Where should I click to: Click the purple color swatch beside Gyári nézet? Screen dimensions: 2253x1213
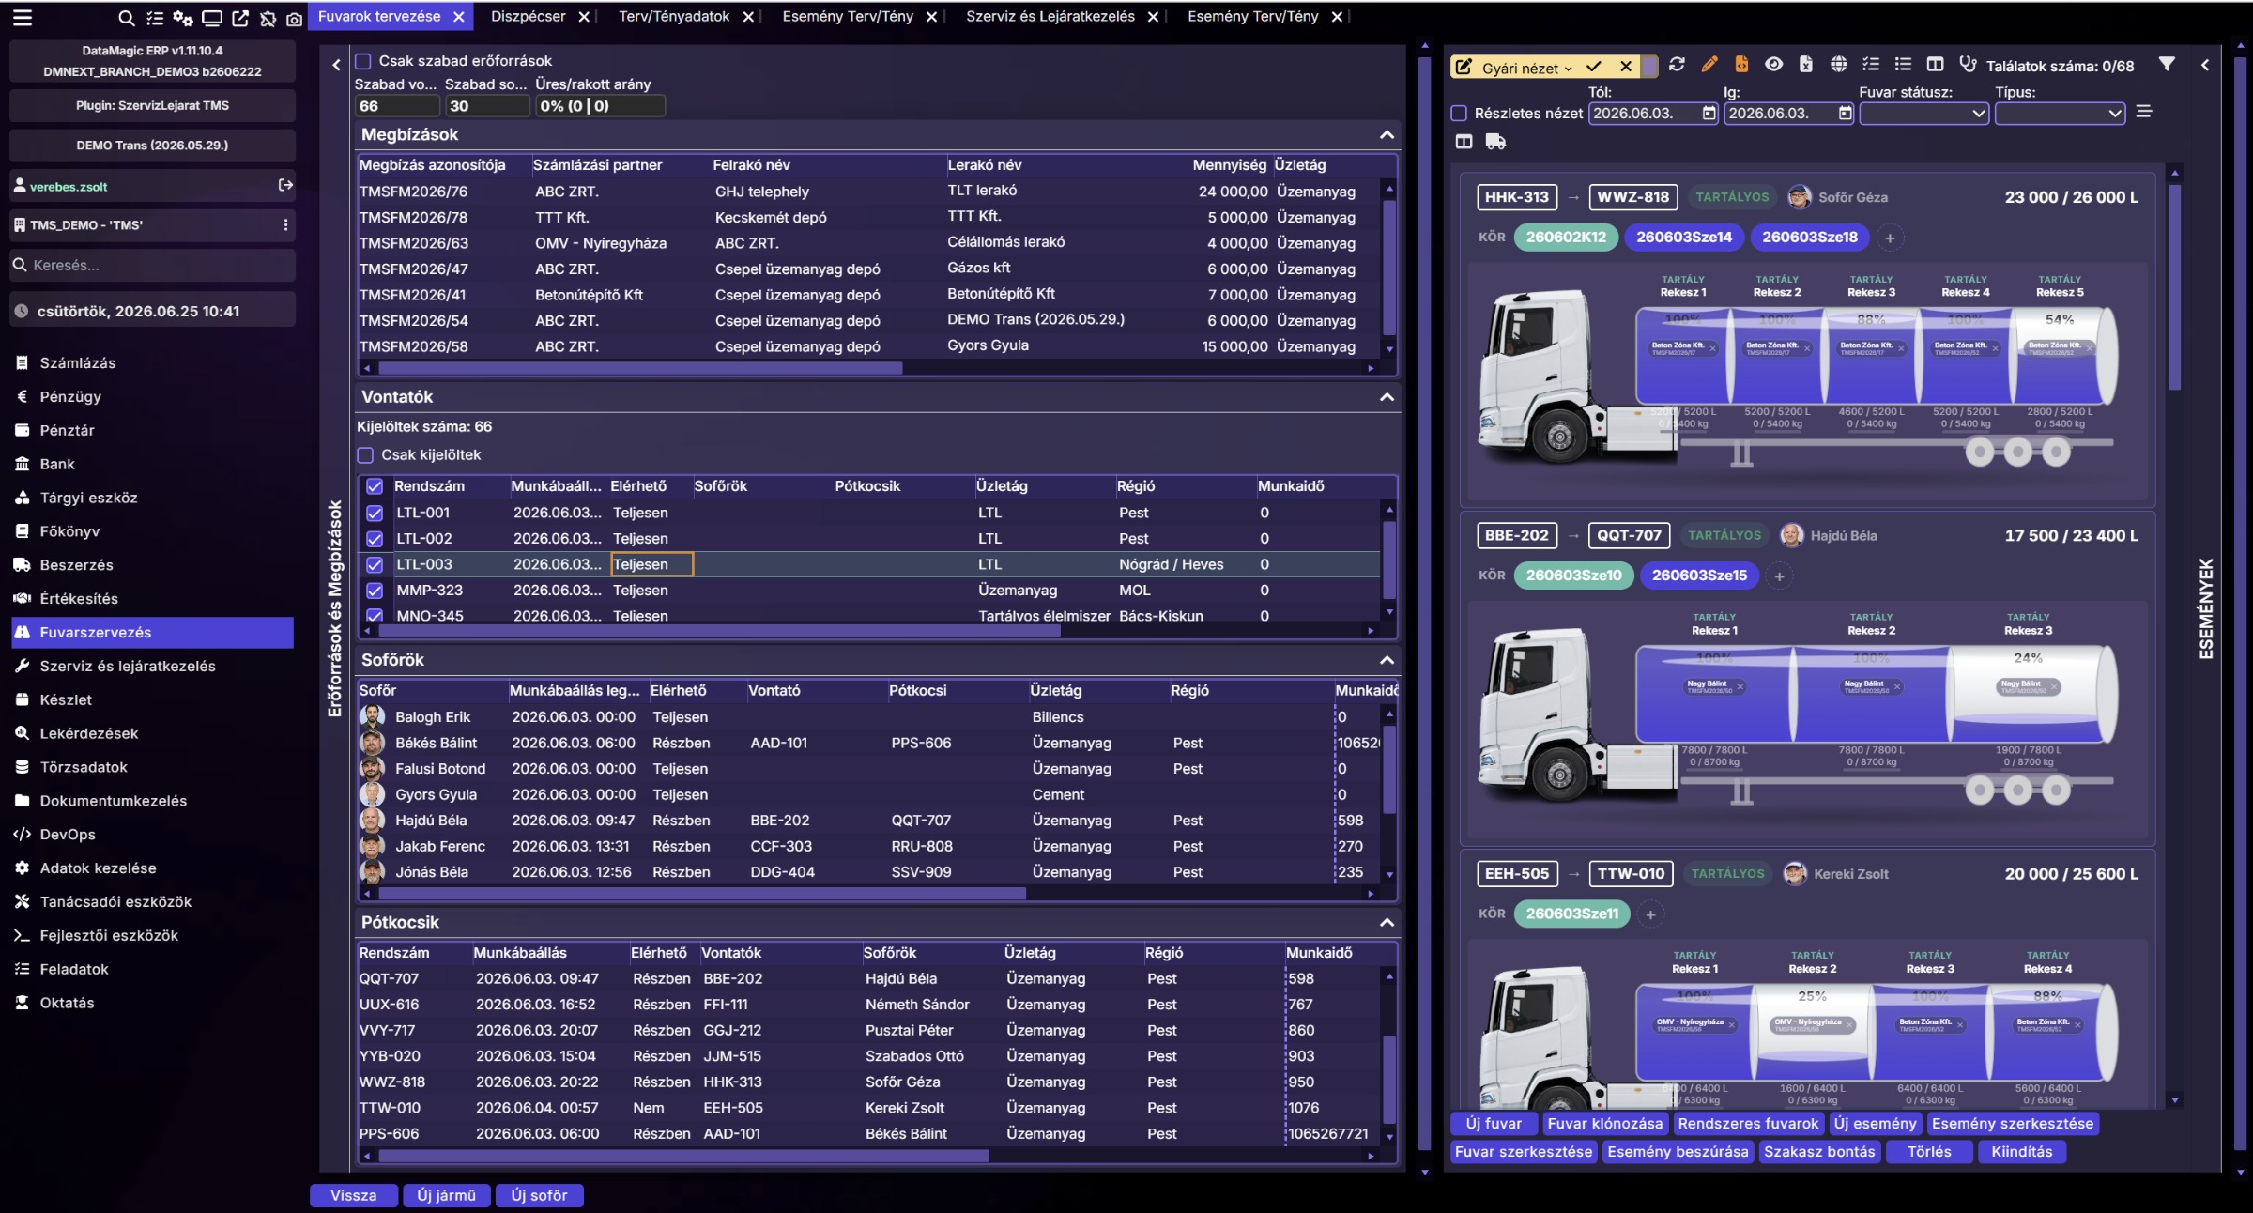pyautogui.click(x=1649, y=66)
